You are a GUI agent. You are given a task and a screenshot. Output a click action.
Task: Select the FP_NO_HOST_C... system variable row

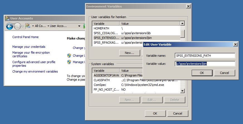(x=137, y=90)
